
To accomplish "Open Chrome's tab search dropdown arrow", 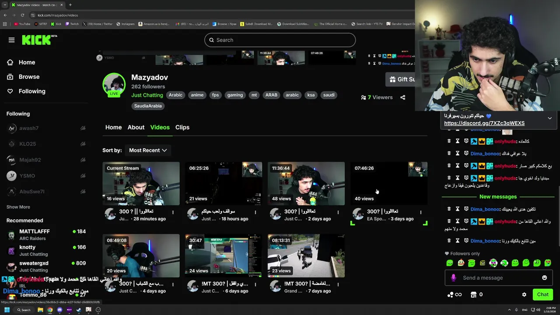I will (5, 5).
